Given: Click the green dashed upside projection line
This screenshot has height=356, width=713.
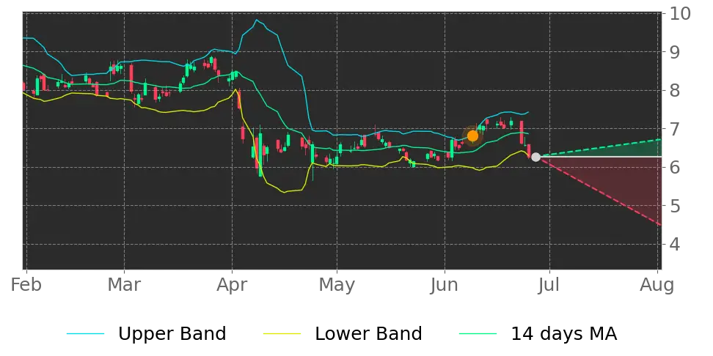Looking at the screenshot, I should pos(600,148).
